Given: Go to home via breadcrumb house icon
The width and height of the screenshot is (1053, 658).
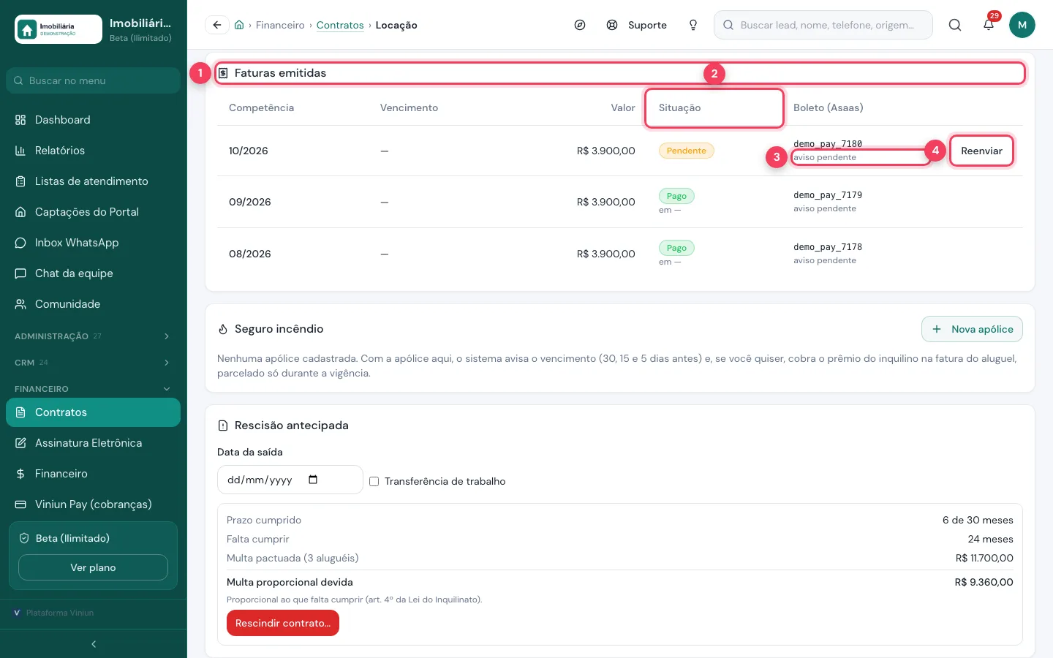Looking at the screenshot, I should pyautogui.click(x=239, y=25).
